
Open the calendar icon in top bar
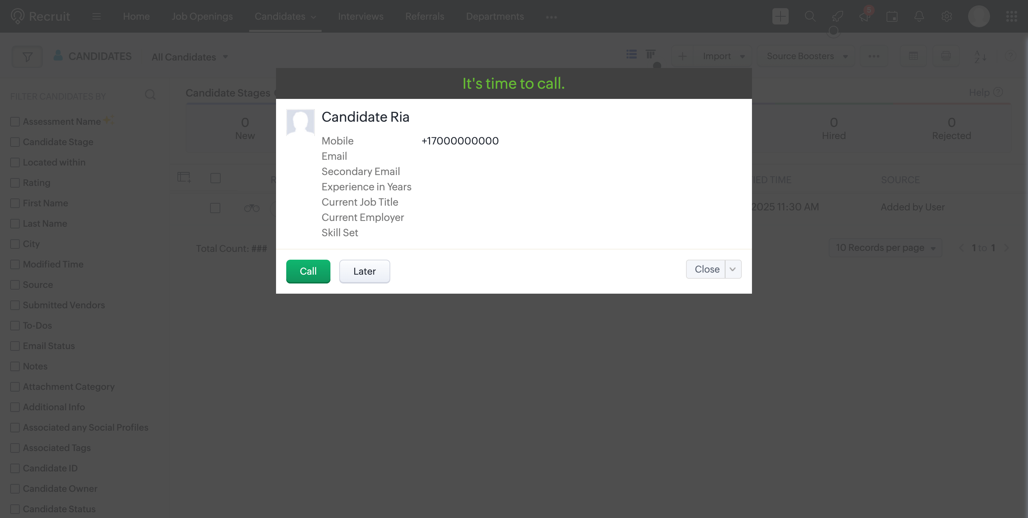[892, 16]
